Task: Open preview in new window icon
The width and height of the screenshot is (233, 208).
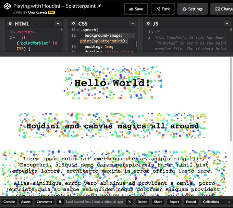Action: pos(129,202)
